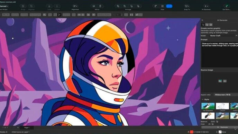Click the Group objects toolbar icon

(x=23, y=6)
